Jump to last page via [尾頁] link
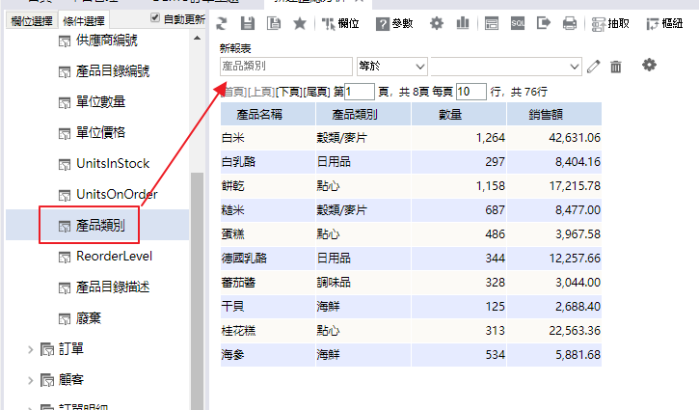This screenshot has height=410, width=699. point(316,92)
